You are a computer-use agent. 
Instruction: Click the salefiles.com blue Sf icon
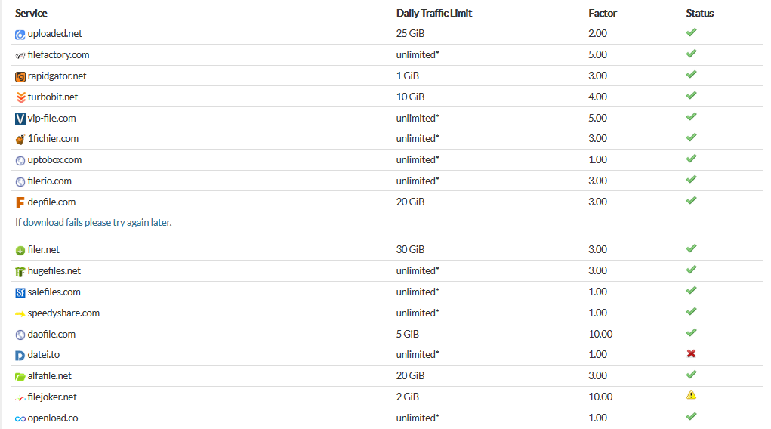(20, 293)
